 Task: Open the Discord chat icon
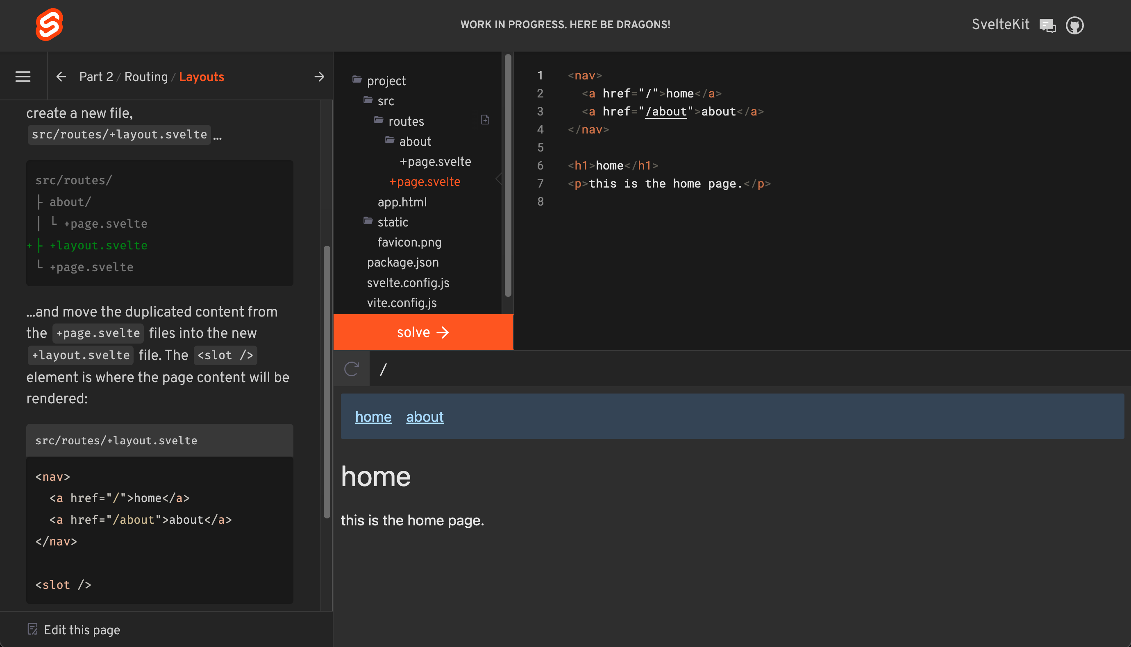(x=1047, y=25)
